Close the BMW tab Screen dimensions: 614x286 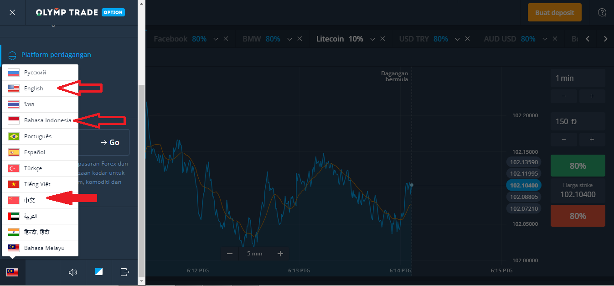click(x=300, y=39)
